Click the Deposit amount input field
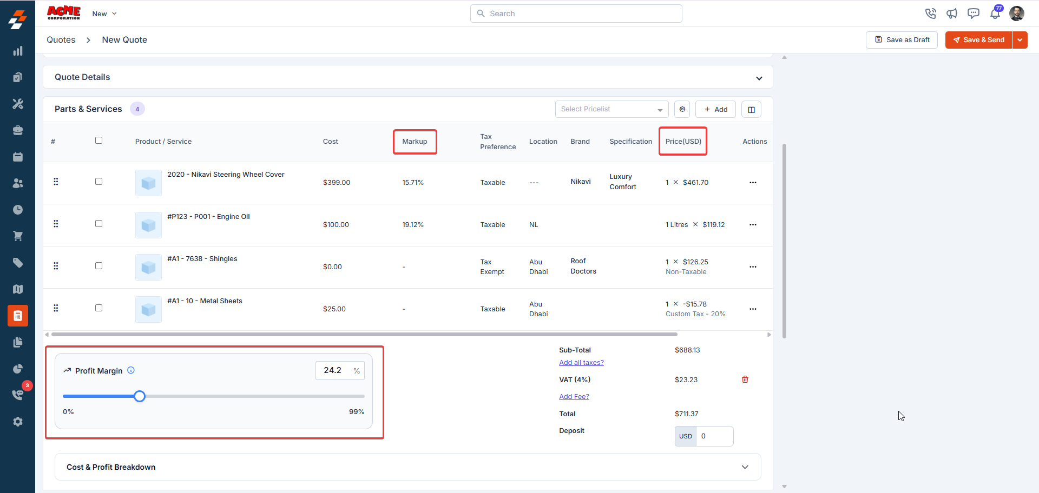1039x493 pixels. 714,436
